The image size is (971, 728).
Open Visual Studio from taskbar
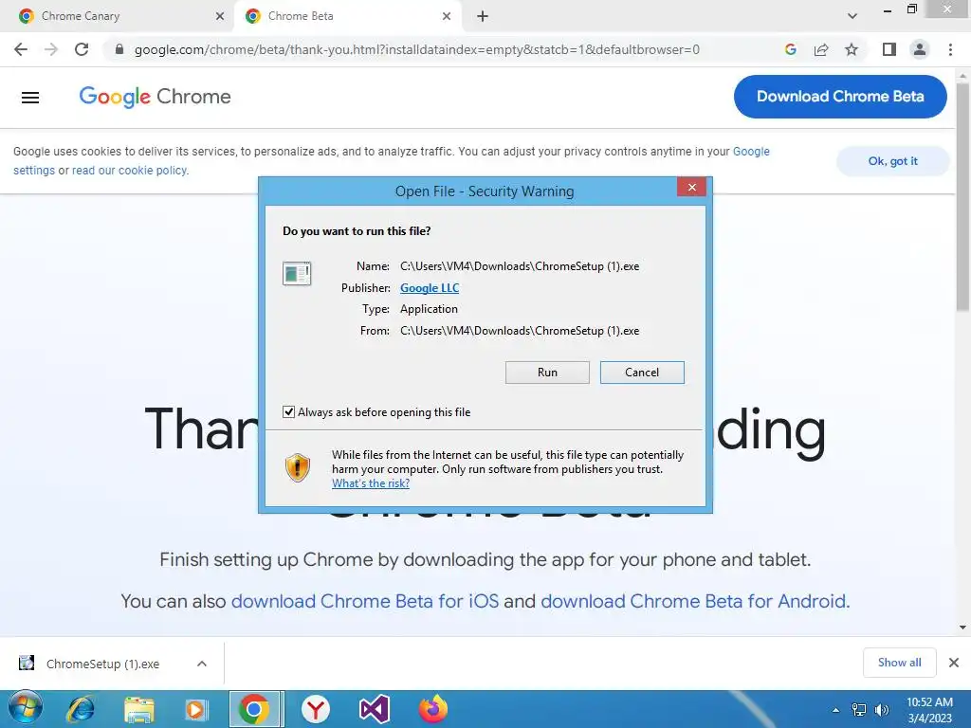[374, 709]
